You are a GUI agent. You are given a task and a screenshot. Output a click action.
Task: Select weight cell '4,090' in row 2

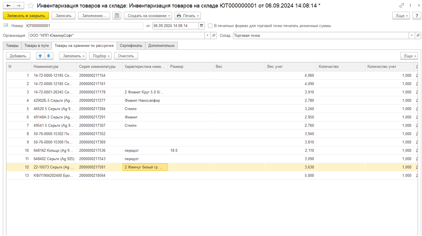coord(290,84)
